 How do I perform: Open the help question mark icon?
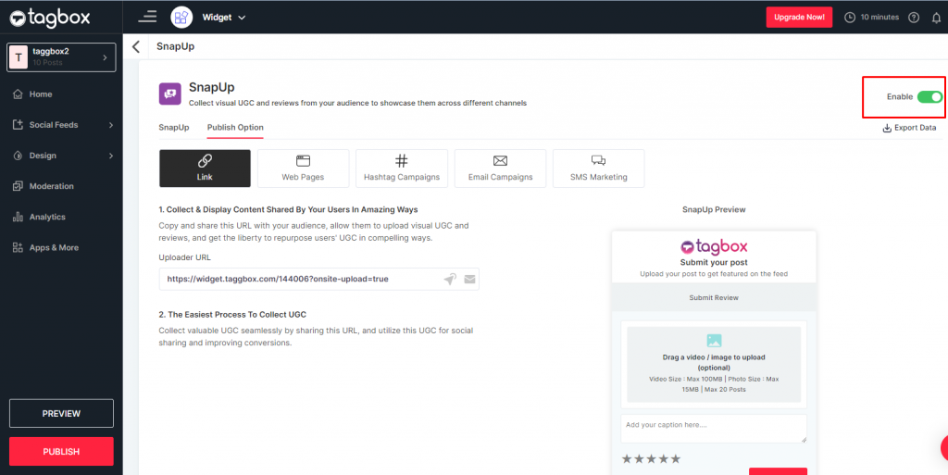click(x=914, y=18)
